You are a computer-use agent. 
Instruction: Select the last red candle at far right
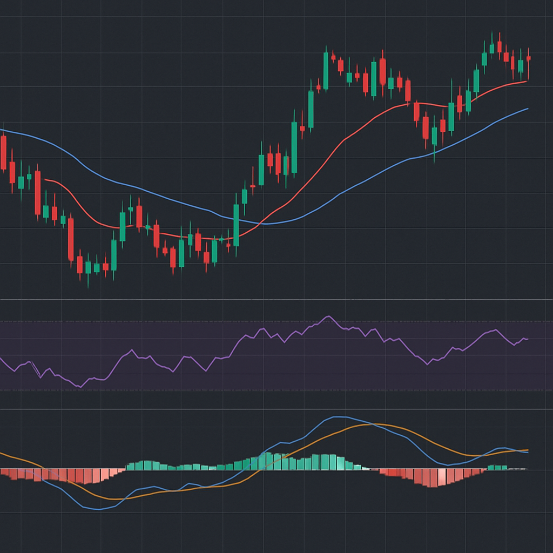click(529, 58)
